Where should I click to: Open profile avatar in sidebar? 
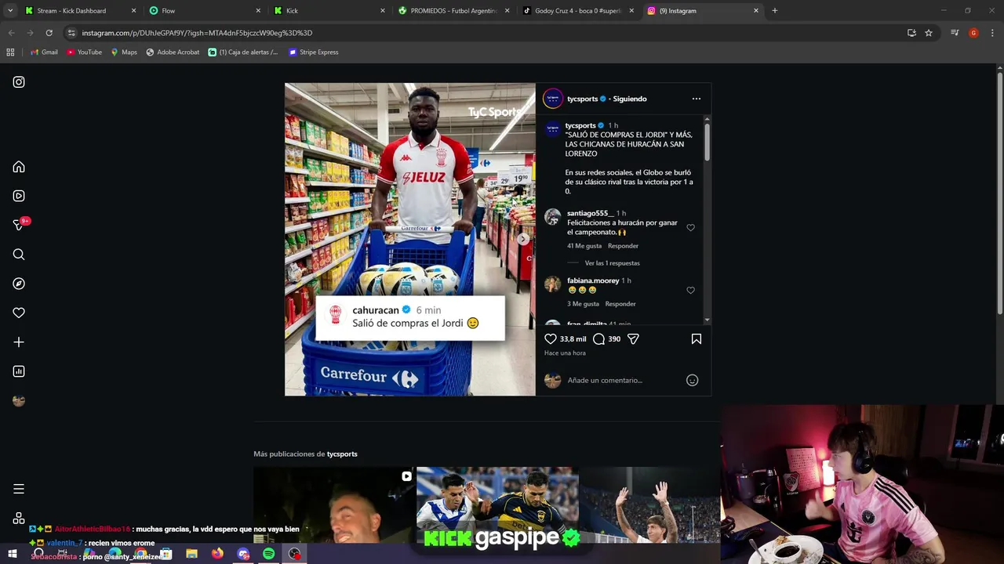(x=19, y=400)
